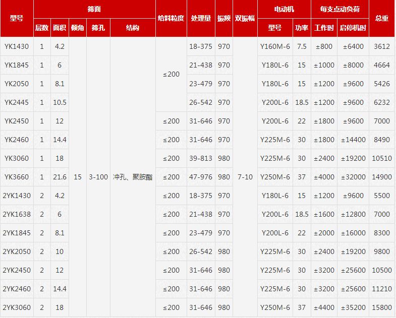Click the 2YK3060 model cell
396x318 pixels.
pos(17,307)
